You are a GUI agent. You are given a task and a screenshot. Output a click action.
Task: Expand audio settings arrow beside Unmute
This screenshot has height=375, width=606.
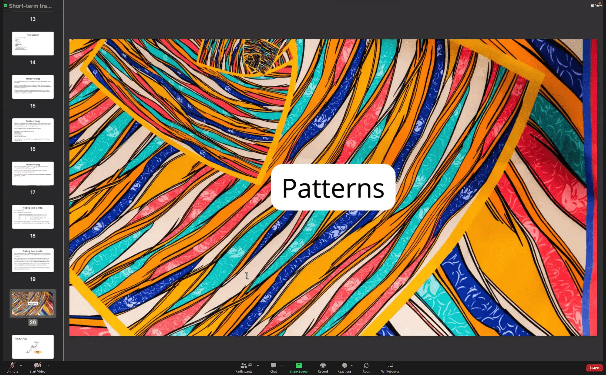point(21,365)
